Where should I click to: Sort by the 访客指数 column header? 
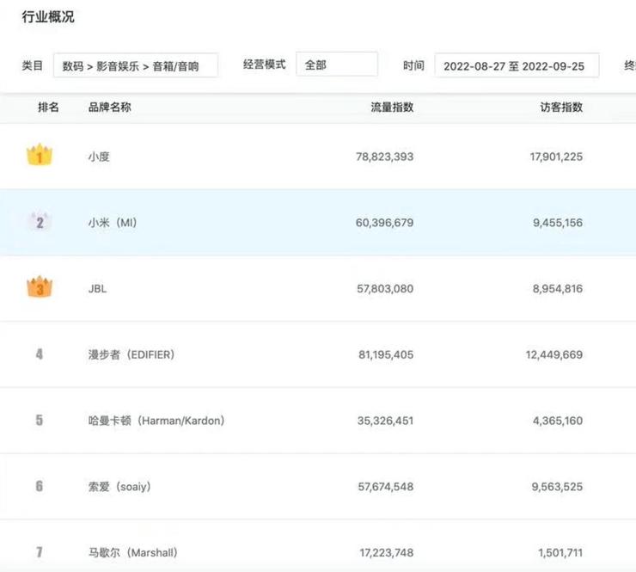(x=561, y=108)
